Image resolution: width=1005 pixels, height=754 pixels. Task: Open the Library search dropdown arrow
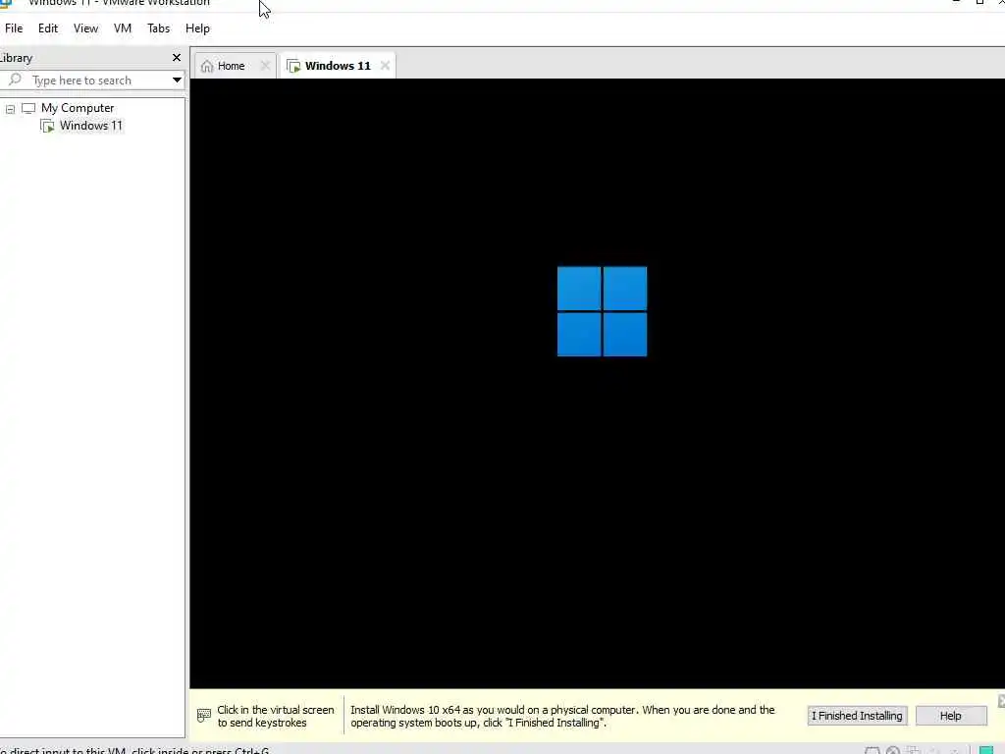[x=177, y=81]
